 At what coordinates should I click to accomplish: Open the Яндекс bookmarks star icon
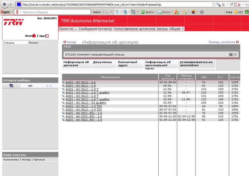point(184,12)
